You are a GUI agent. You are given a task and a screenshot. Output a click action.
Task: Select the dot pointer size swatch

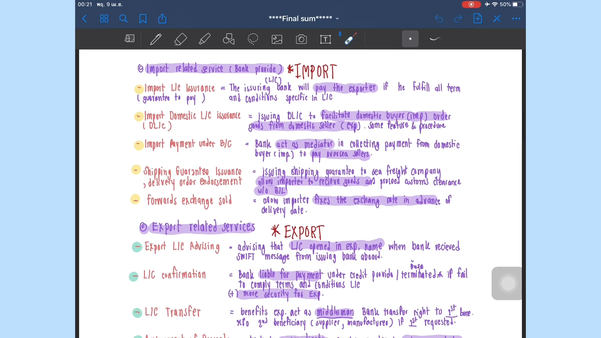[x=410, y=39]
